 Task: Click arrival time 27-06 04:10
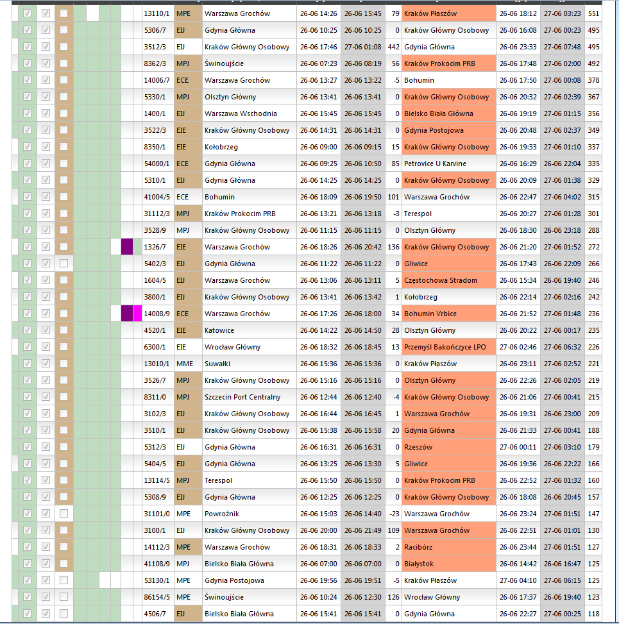pyautogui.click(x=518, y=580)
